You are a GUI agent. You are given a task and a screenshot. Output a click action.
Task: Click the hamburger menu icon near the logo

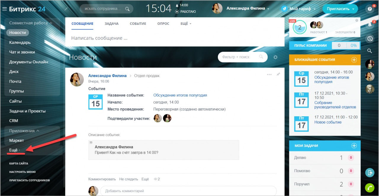click(4, 9)
